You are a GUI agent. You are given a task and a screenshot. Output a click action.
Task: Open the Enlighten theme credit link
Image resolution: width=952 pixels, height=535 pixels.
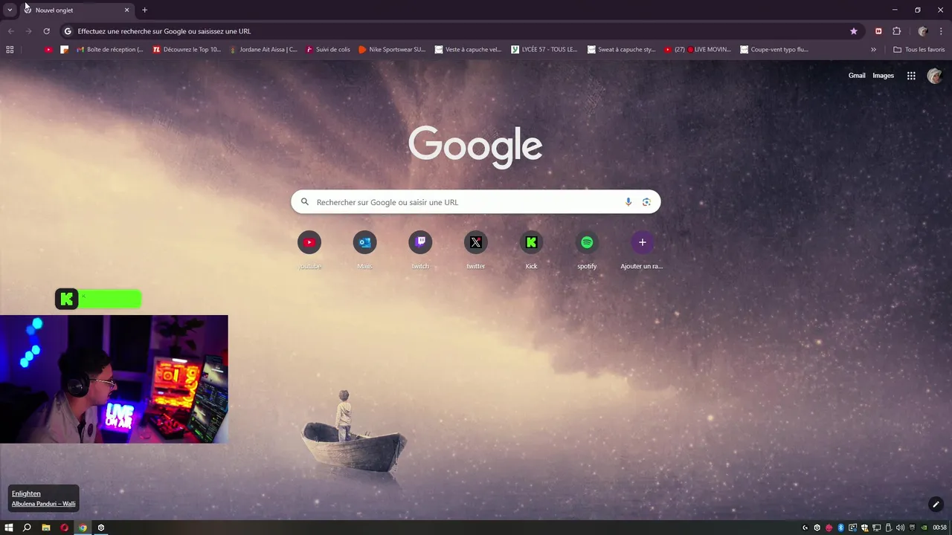click(x=26, y=493)
